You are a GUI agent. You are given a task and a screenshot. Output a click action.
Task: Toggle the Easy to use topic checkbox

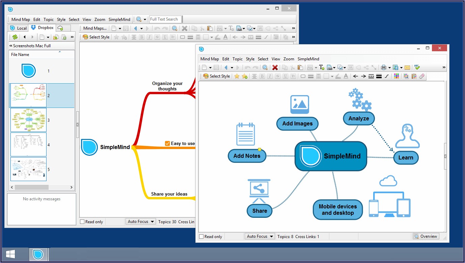tap(167, 143)
